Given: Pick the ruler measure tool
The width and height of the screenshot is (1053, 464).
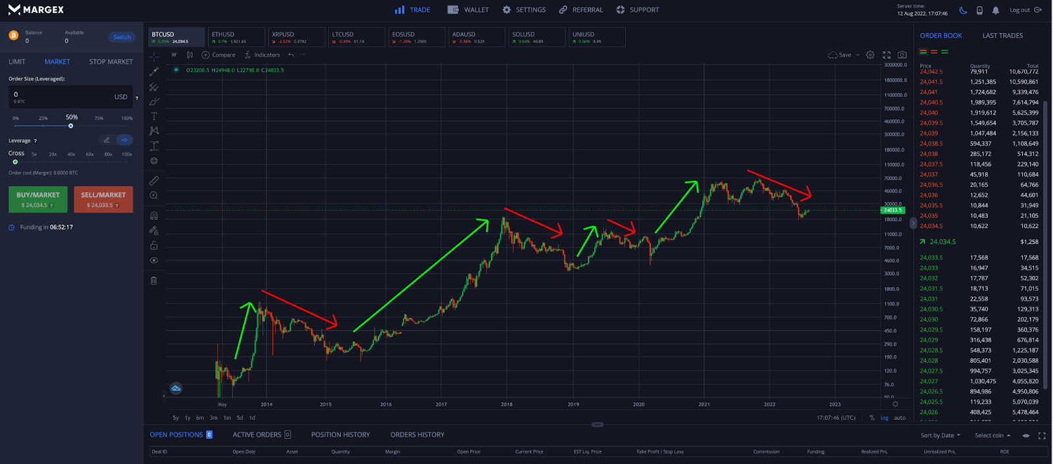Looking at the screenshot, I should [154, 180].
